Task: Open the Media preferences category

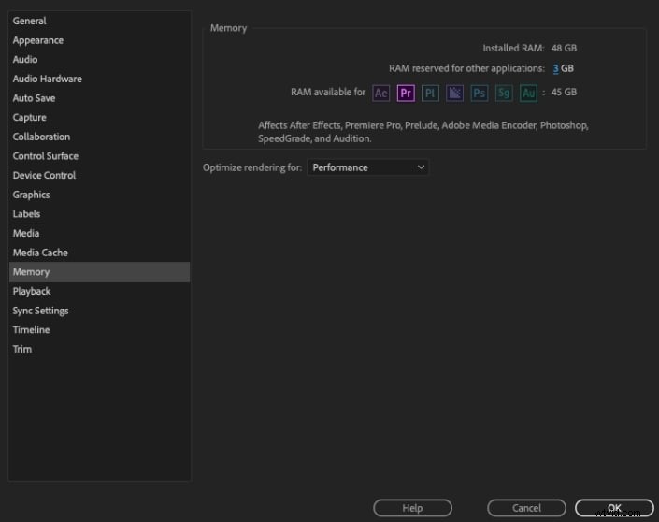Action: pos(99,234)
